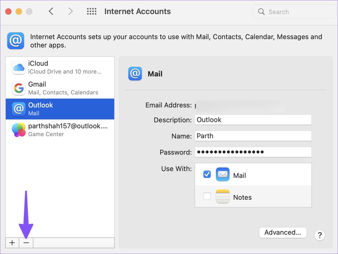
Task: Edit the Name field containing Parth
Action: [x=253, y=136]
